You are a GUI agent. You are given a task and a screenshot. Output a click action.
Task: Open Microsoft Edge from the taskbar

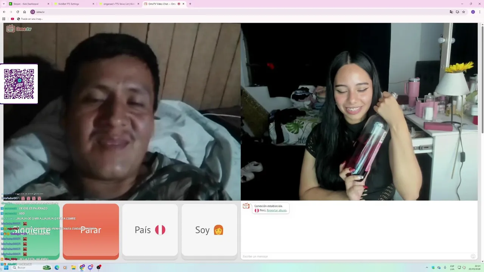coord(57,267)
